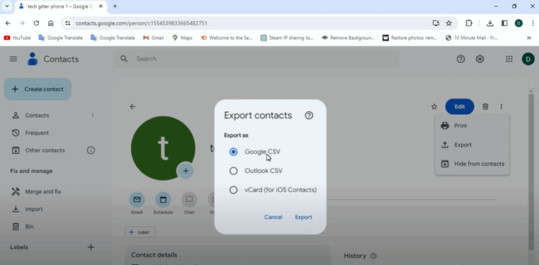The height and width of the screenshot is (265, 539).
Task: Open Help menu in Contacts header
Action: coord(461,59)
